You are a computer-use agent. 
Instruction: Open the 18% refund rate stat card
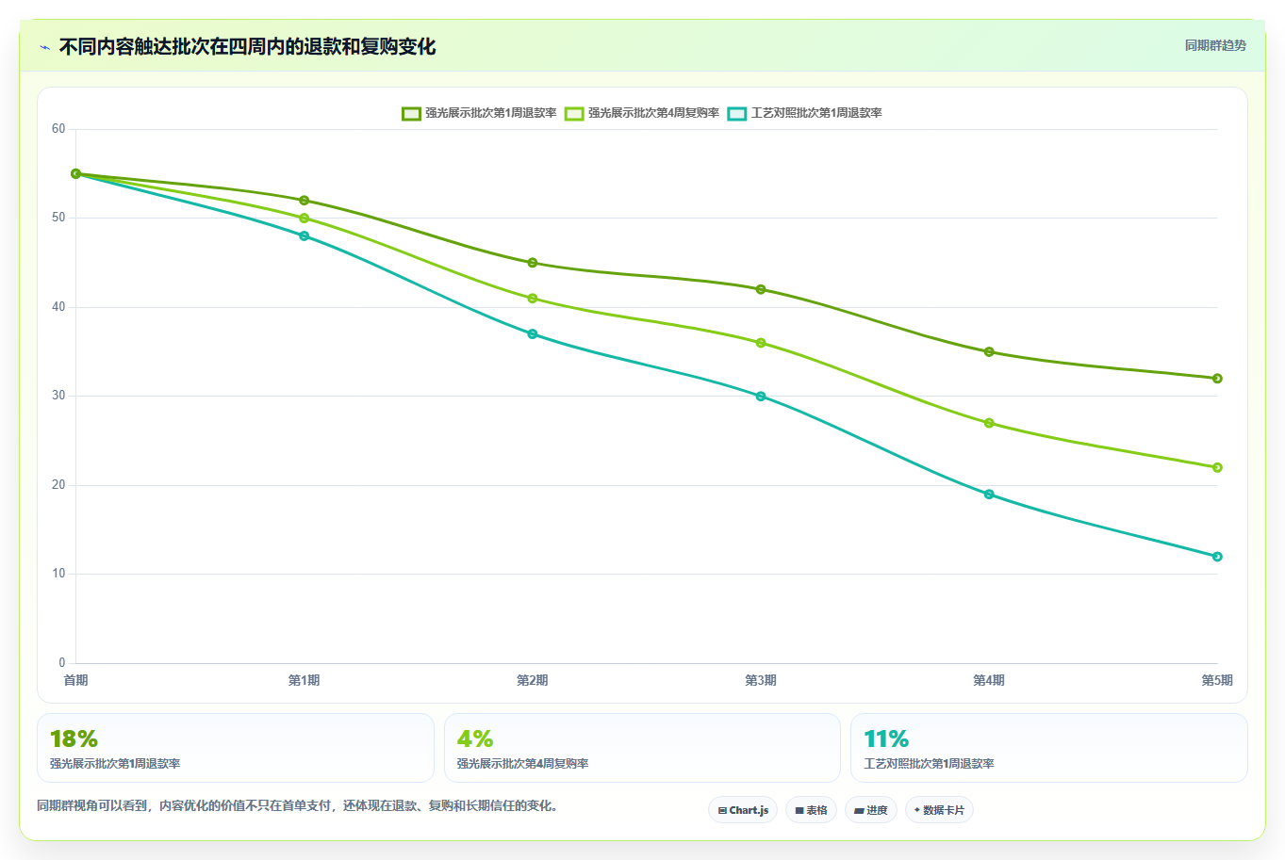tap(236, 748)
